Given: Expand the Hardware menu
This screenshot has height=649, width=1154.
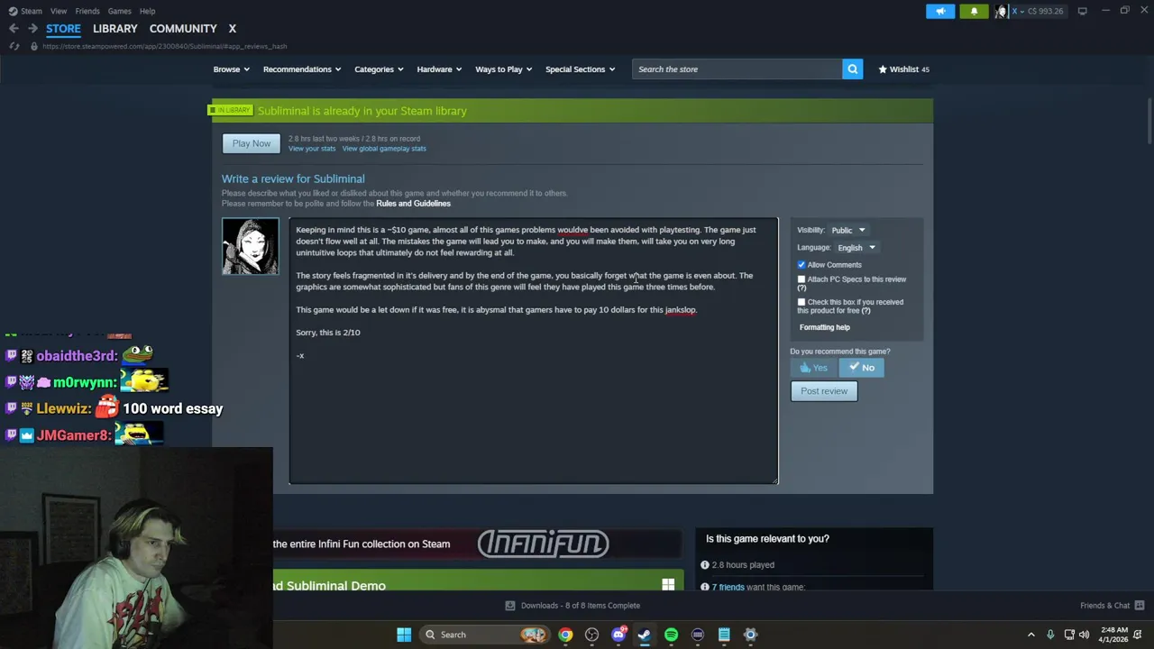Looking at the screenshot, I should coord(439,69).
